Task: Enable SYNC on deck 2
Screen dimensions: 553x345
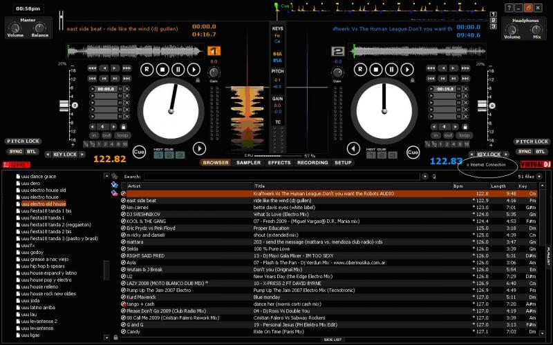Action: pyautogui.click(x=525, y=151)
